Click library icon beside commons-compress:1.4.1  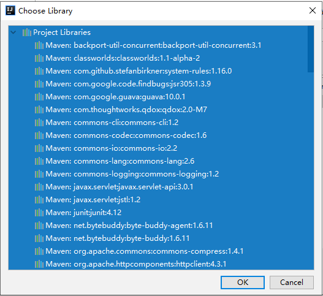39,251
